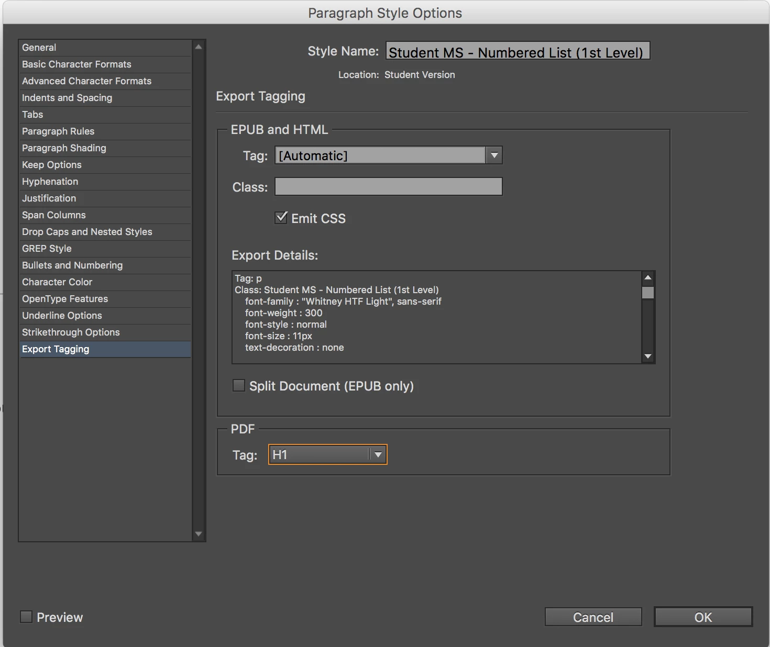
Task: Confirm with the OK button
Action: coord(703,617)
